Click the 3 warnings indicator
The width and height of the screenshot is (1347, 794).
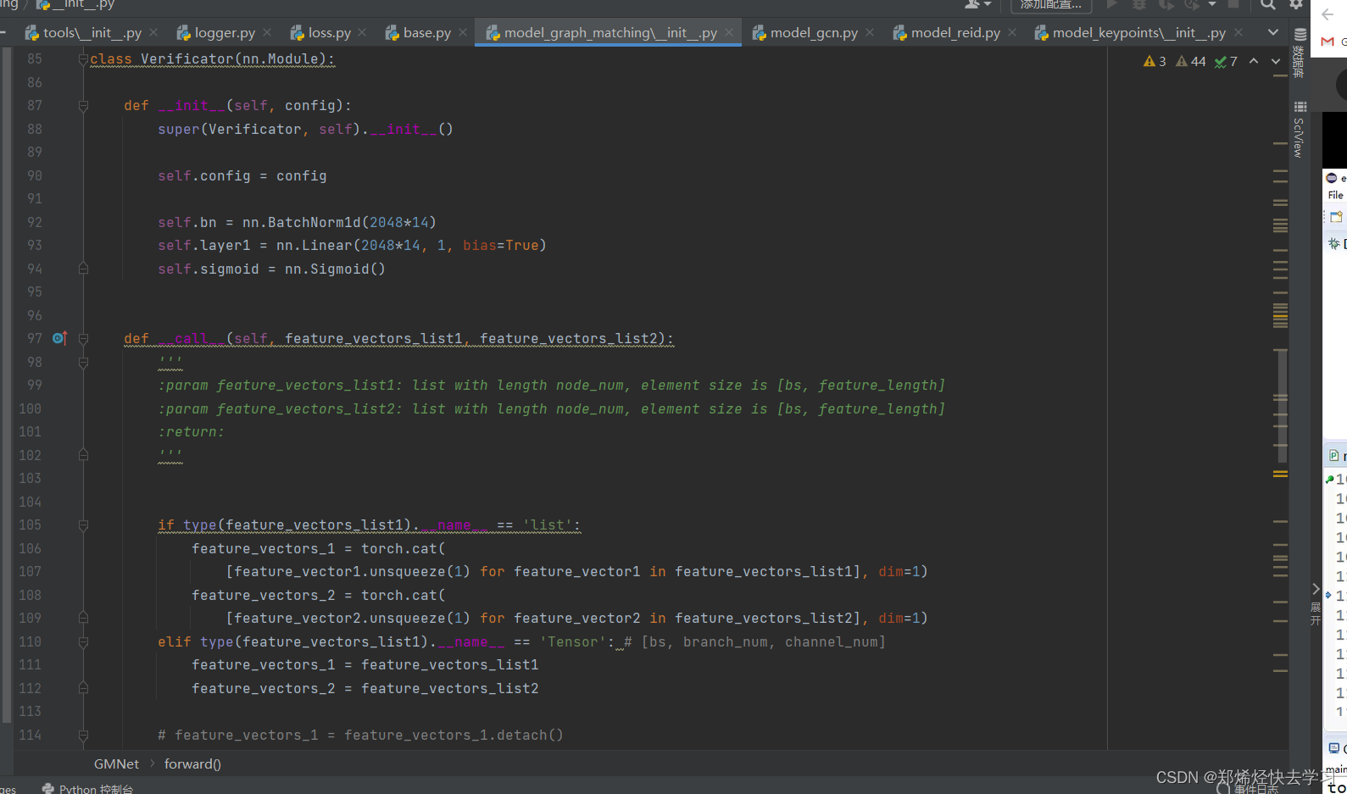click(1155, 61)
